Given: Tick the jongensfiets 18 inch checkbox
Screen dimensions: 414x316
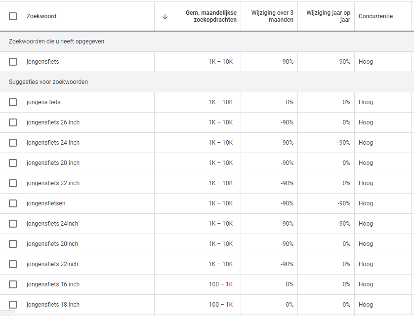Looking at the screenshot, I should click(x=13, y=305).
